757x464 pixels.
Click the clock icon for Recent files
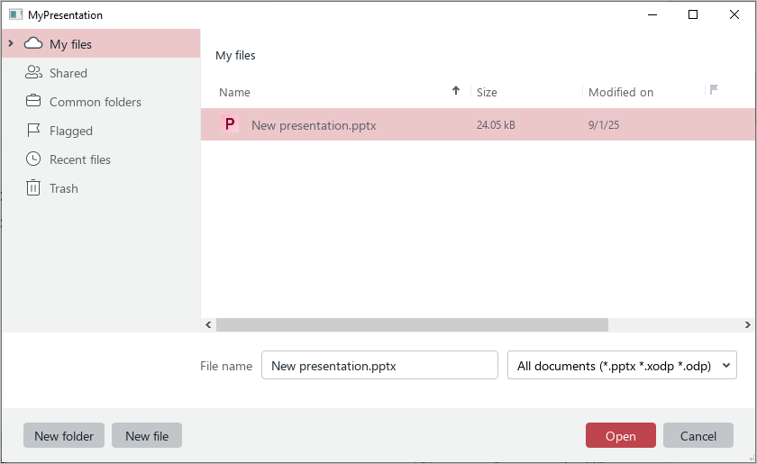33,159
